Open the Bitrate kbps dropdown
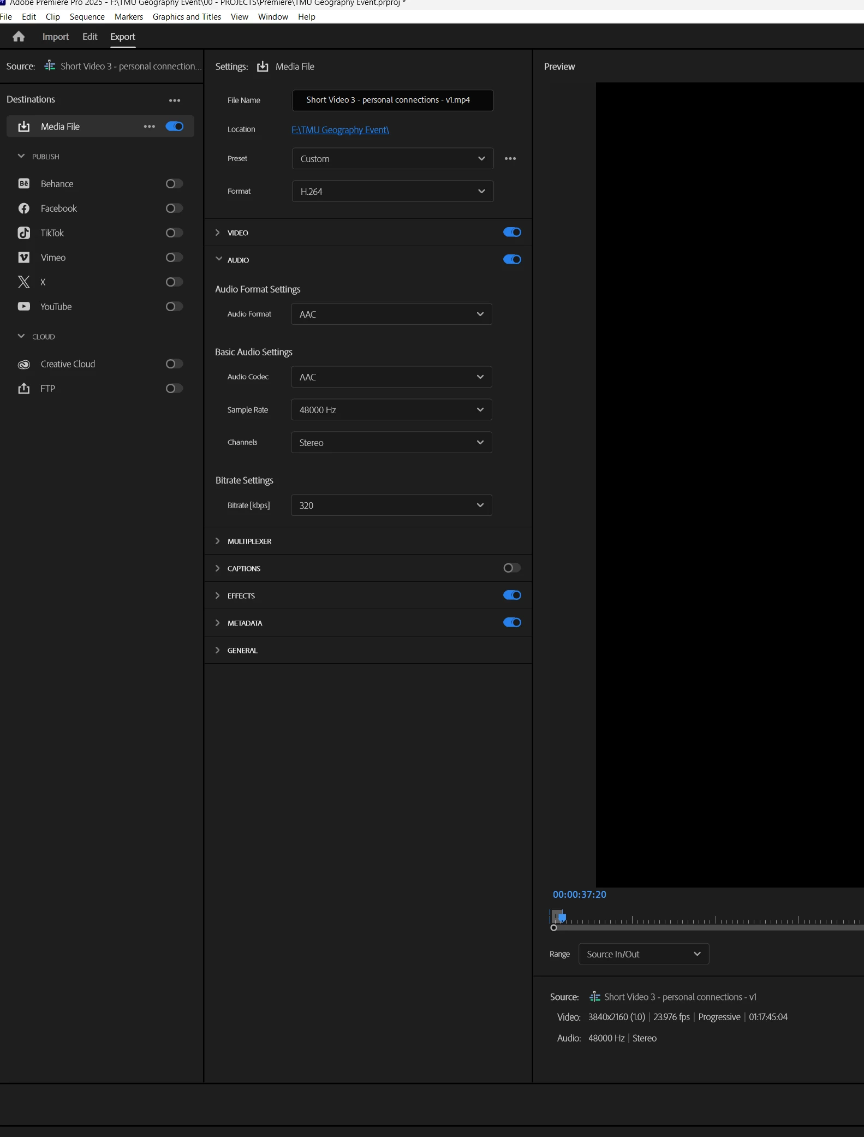This screenshot has height=1137, width=864. click(391, 505)
